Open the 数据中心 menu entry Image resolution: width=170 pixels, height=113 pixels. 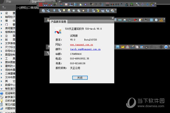[10, 85]
